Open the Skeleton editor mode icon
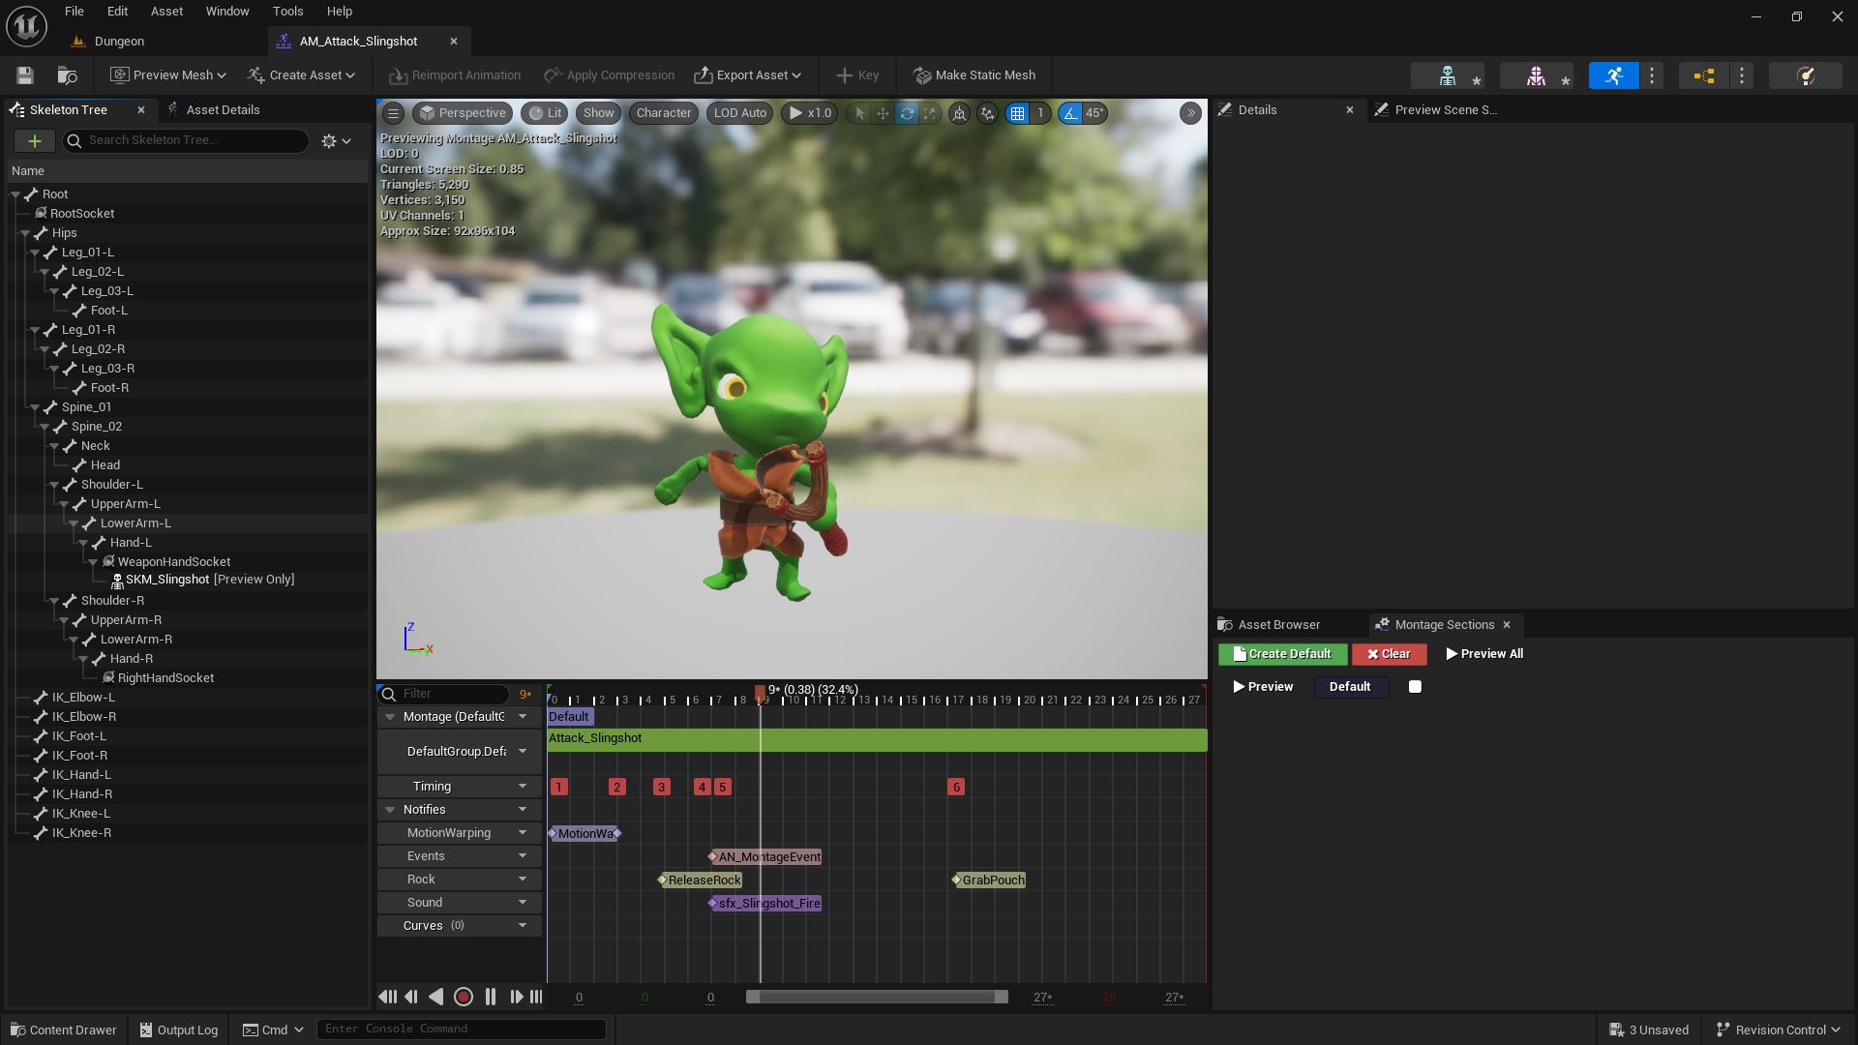This screenshot has width=1858, height=1045. [1448, 75]
